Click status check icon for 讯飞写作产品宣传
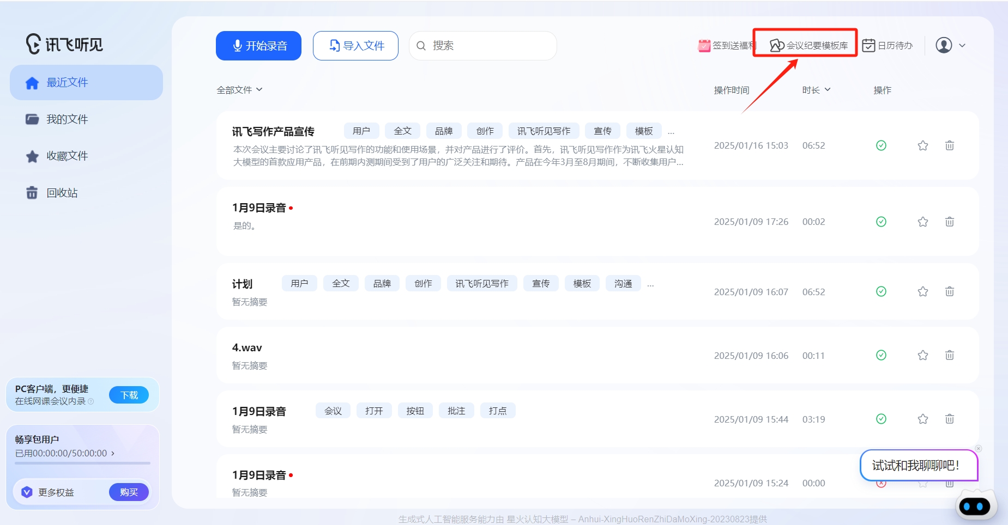The image size is (1008, 525). click(881, 145)
